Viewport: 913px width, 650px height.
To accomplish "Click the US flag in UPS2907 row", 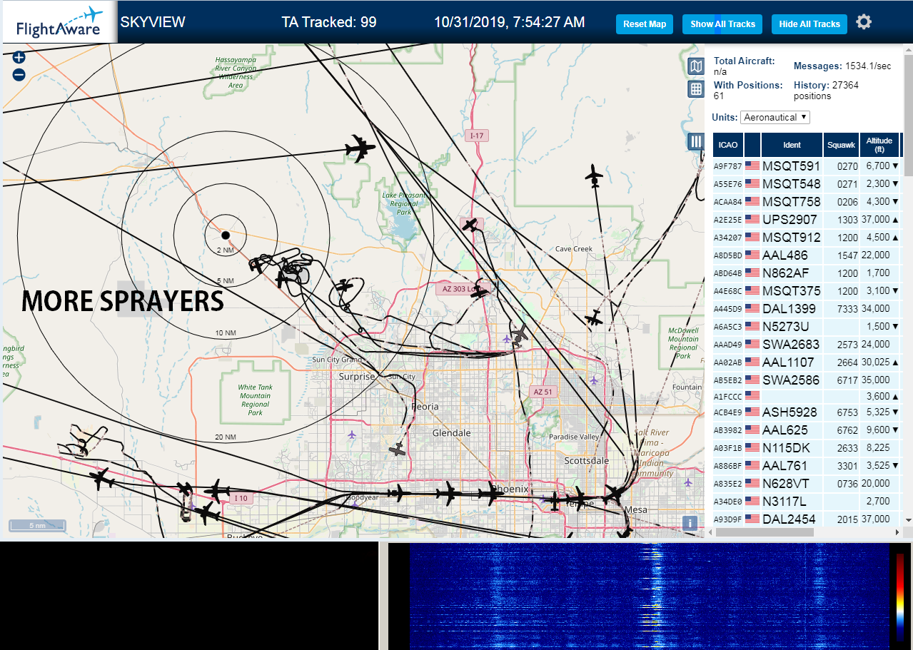I will 752,219.
